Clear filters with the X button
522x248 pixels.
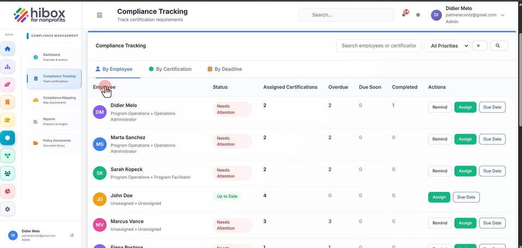click(478, 46)
